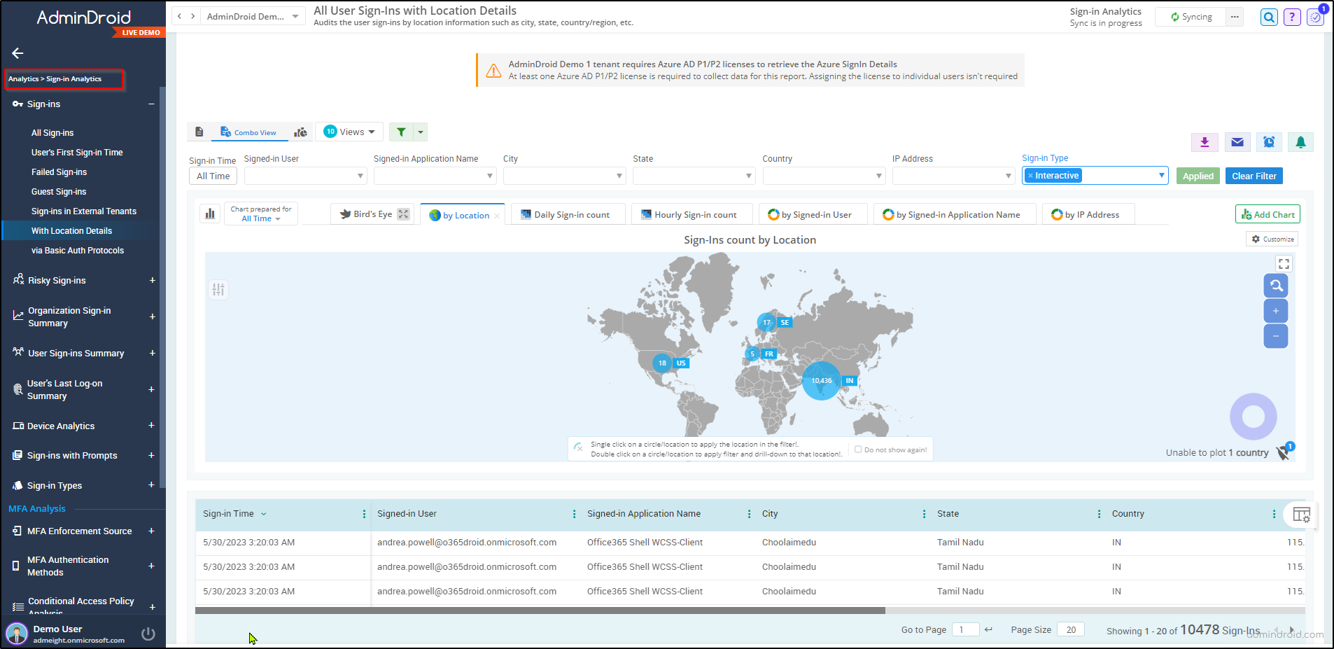Schedule the report with the alarm clock icon
Viewport: 1334px width, 649px height.
click(x=1269, y=142)
